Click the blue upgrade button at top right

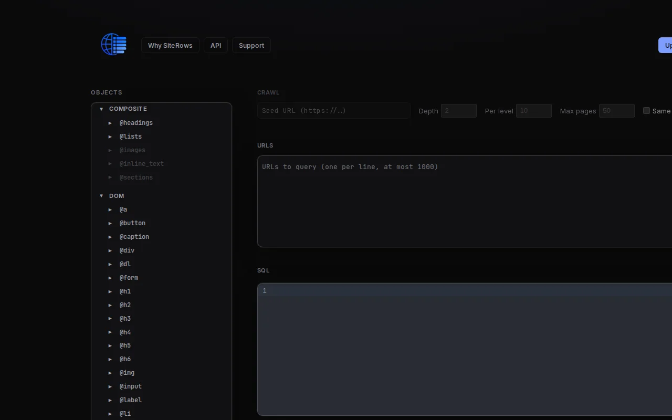click(x=665, y=45)
